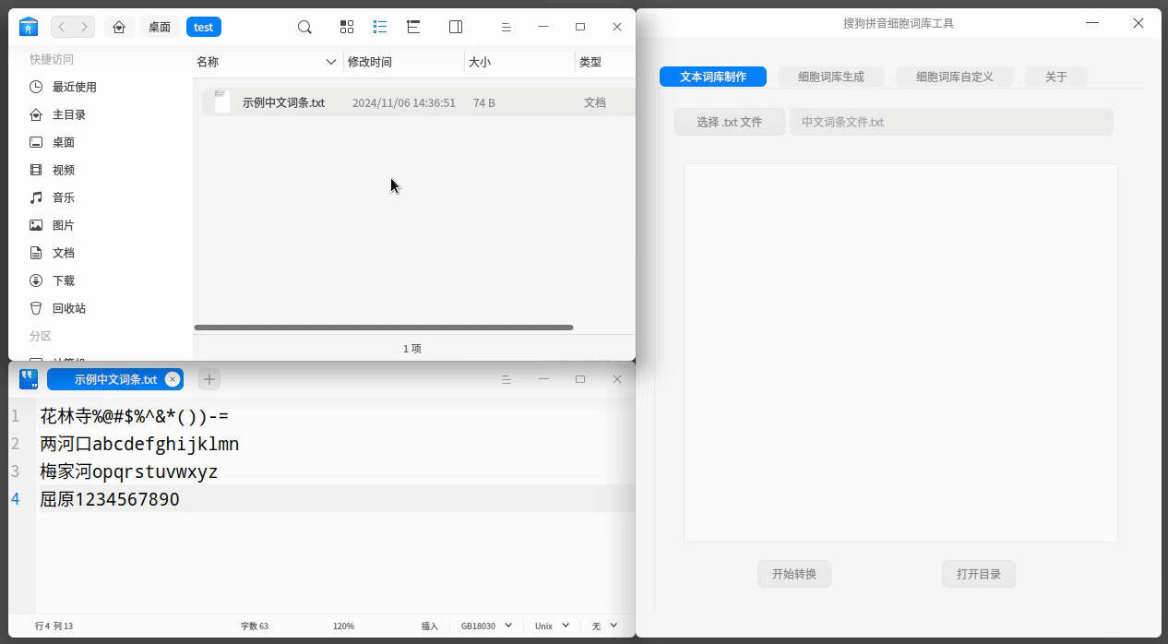The image size is (1168, 644).
Task: Close the 搜狗拼音细胞词库工具 window
Action: click(1138, 23)
